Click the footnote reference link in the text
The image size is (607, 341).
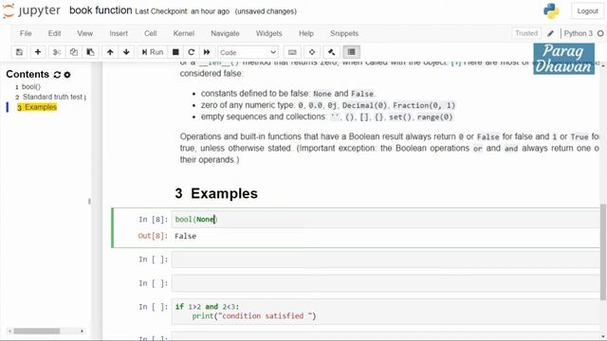click(456, 63)
